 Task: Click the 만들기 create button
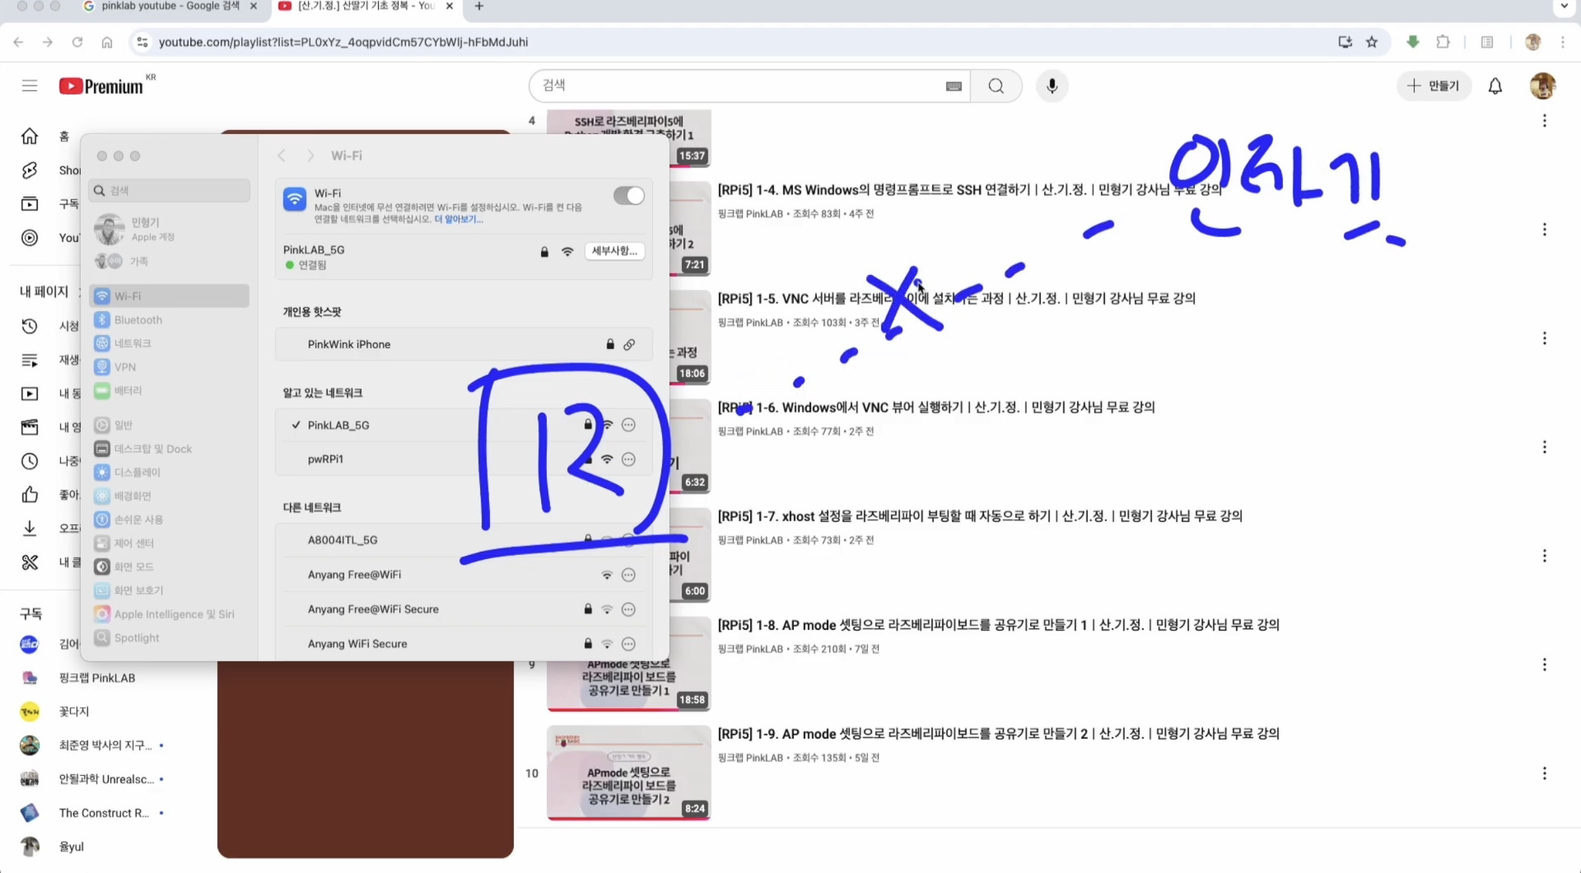click(1434, 86)
